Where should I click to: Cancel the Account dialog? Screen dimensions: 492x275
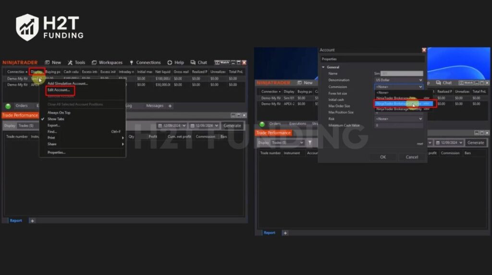(x=412, y=157)
